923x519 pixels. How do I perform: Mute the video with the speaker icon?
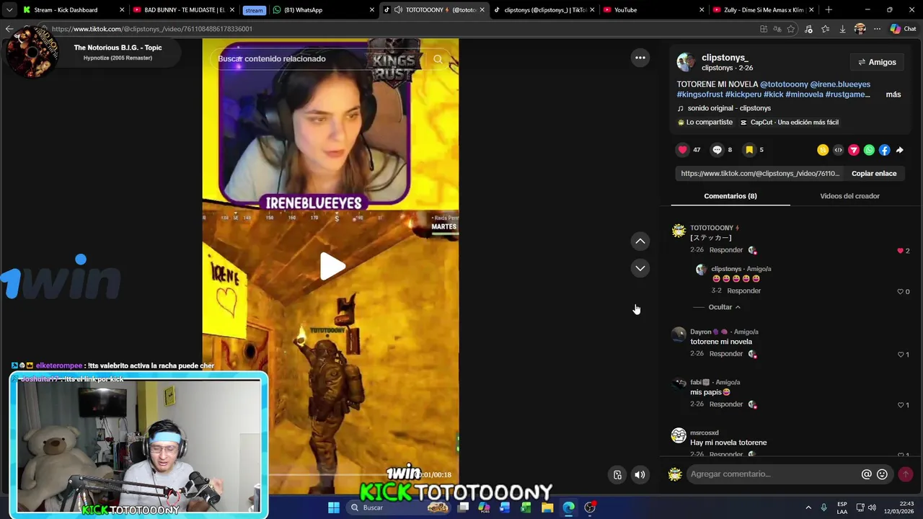pyautogui.click(x=640, y=474)
